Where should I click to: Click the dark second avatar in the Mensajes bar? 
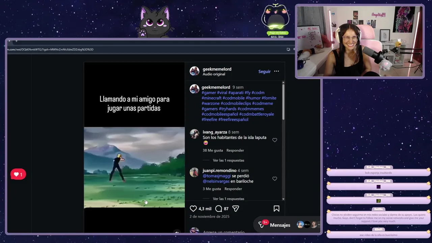(x=307, y=225)
